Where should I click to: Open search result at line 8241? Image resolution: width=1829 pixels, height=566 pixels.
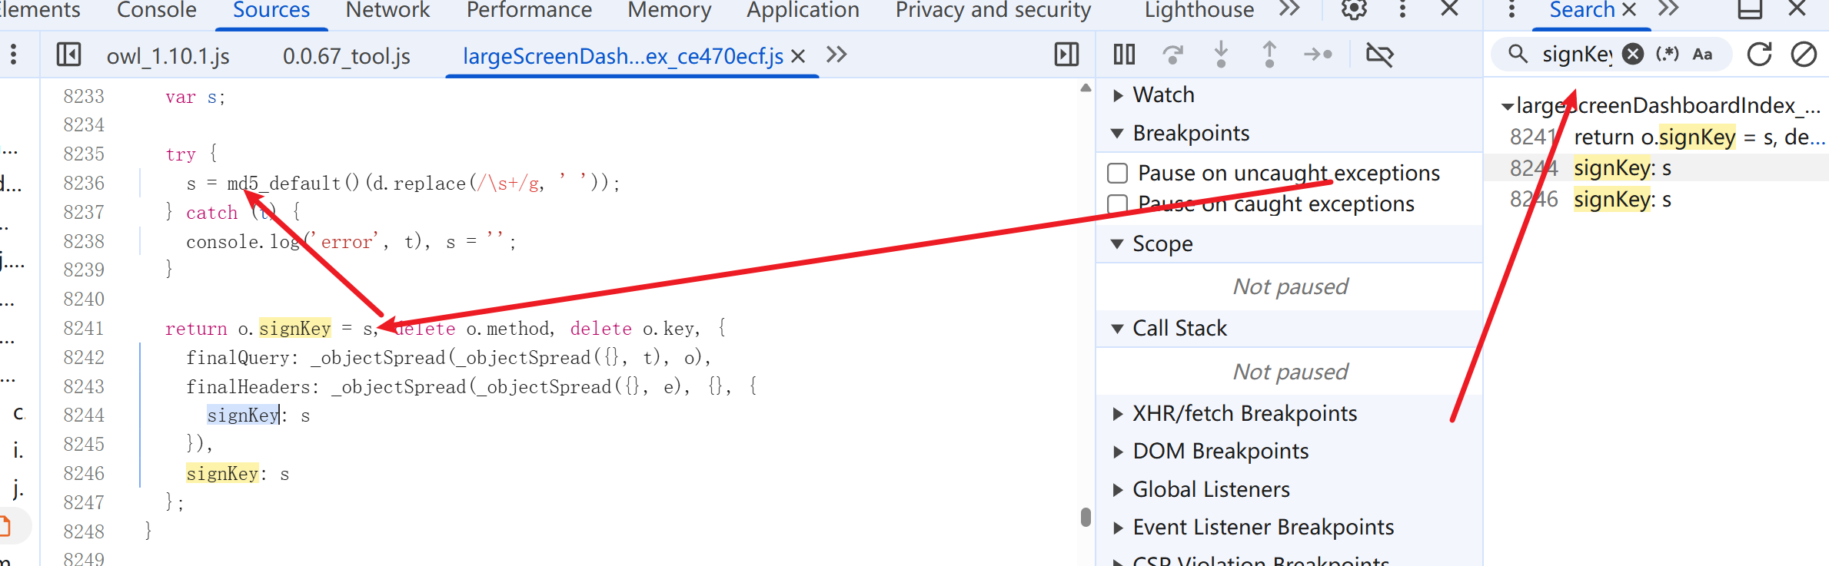[x=1653, y=137]
